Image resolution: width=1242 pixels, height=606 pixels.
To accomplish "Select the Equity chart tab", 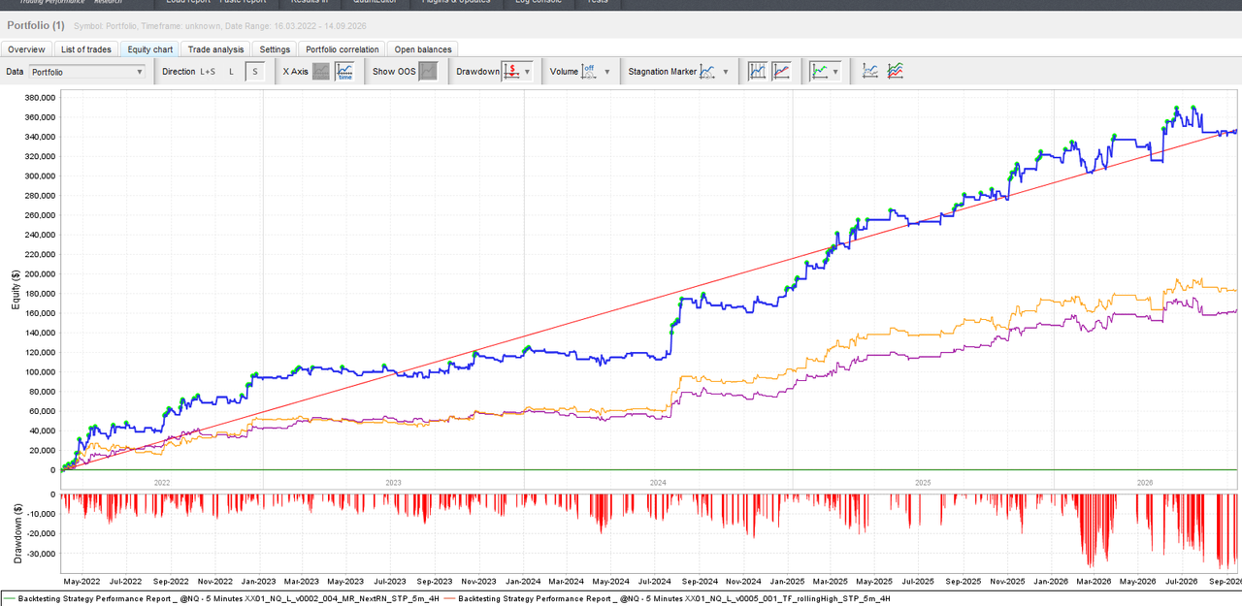I will pyautogui.click(x=150, y=49).
